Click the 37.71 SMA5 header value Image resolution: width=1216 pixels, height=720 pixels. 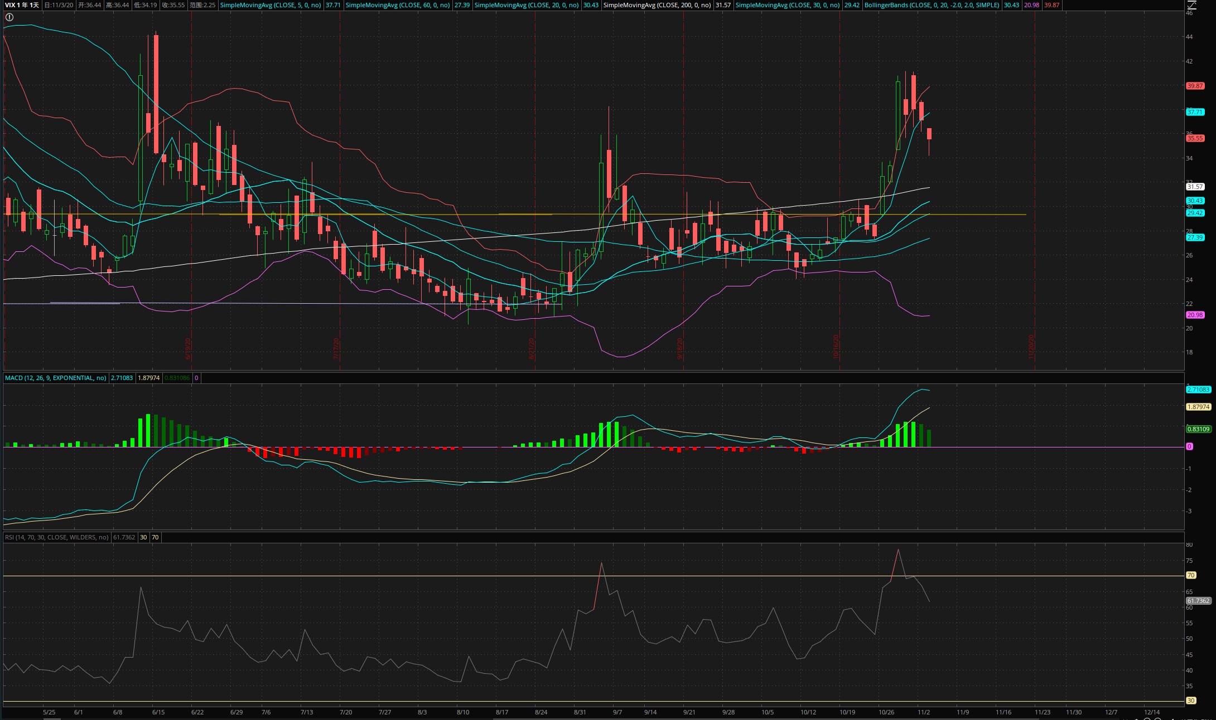click(333, 5)
